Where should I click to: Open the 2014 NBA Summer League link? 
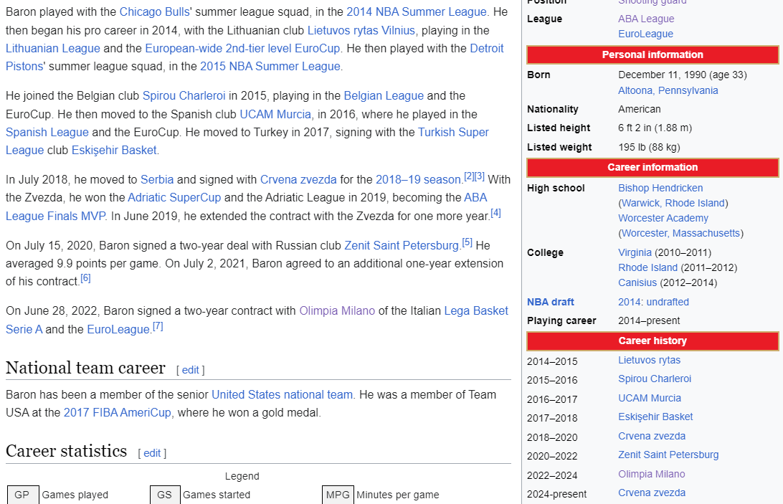[x=417, y=12]
